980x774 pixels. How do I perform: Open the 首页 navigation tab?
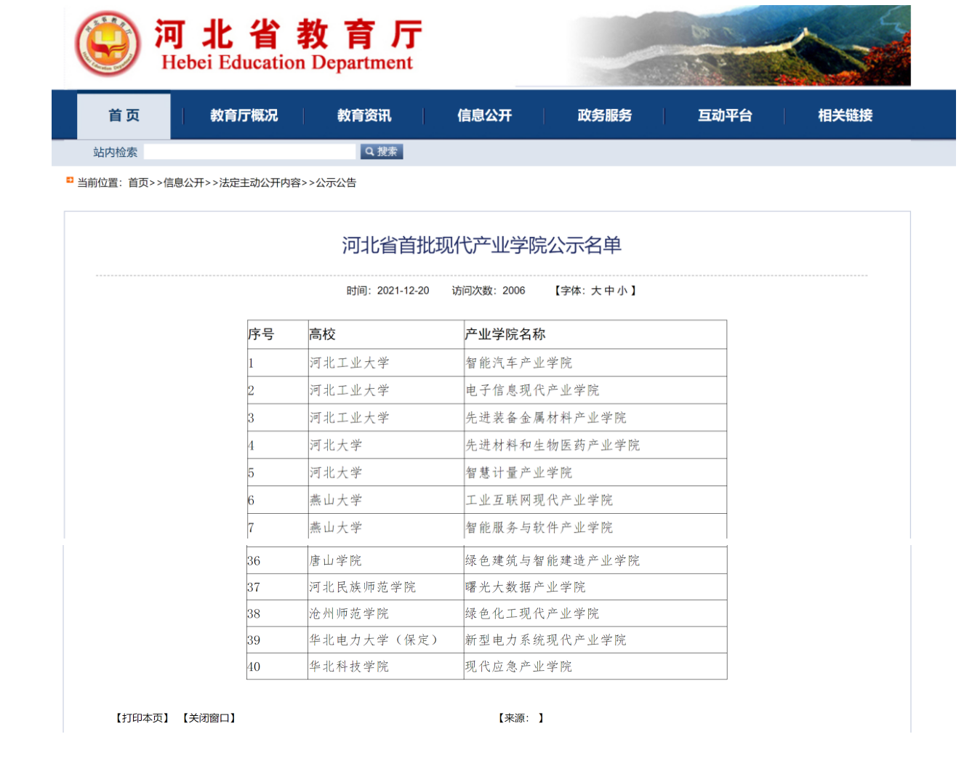click(x=124, y=116)
